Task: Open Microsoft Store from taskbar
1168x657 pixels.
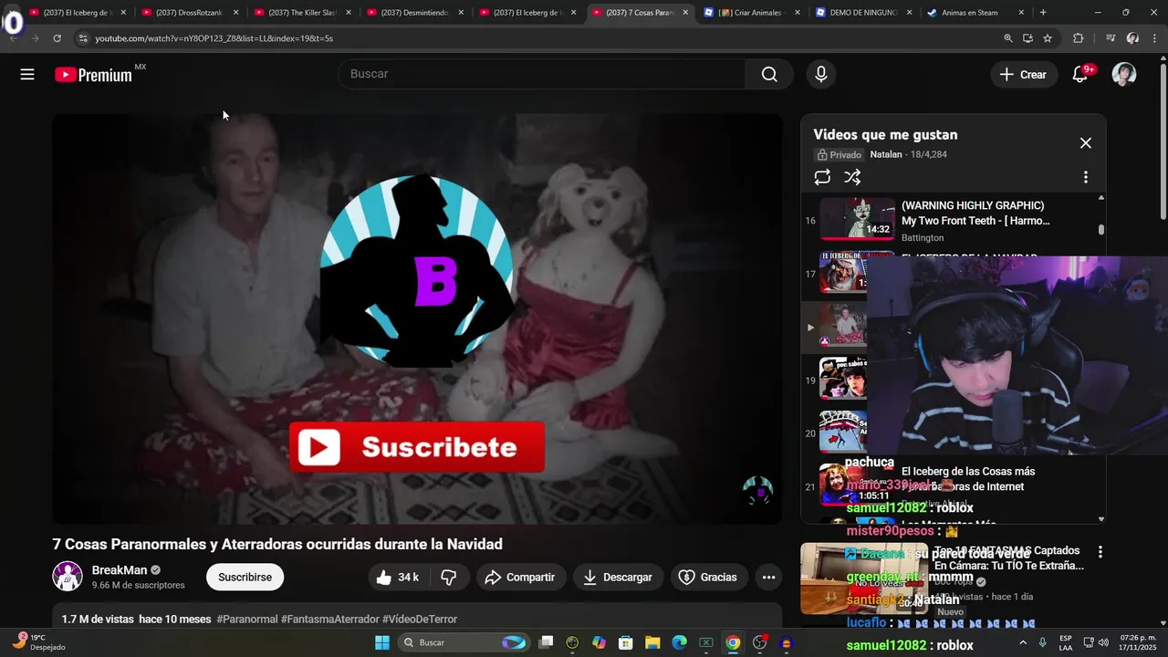Action: click(626, 642)
